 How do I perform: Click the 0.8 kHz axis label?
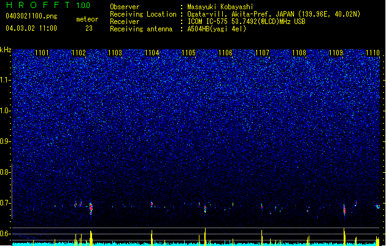coord(6,172)
